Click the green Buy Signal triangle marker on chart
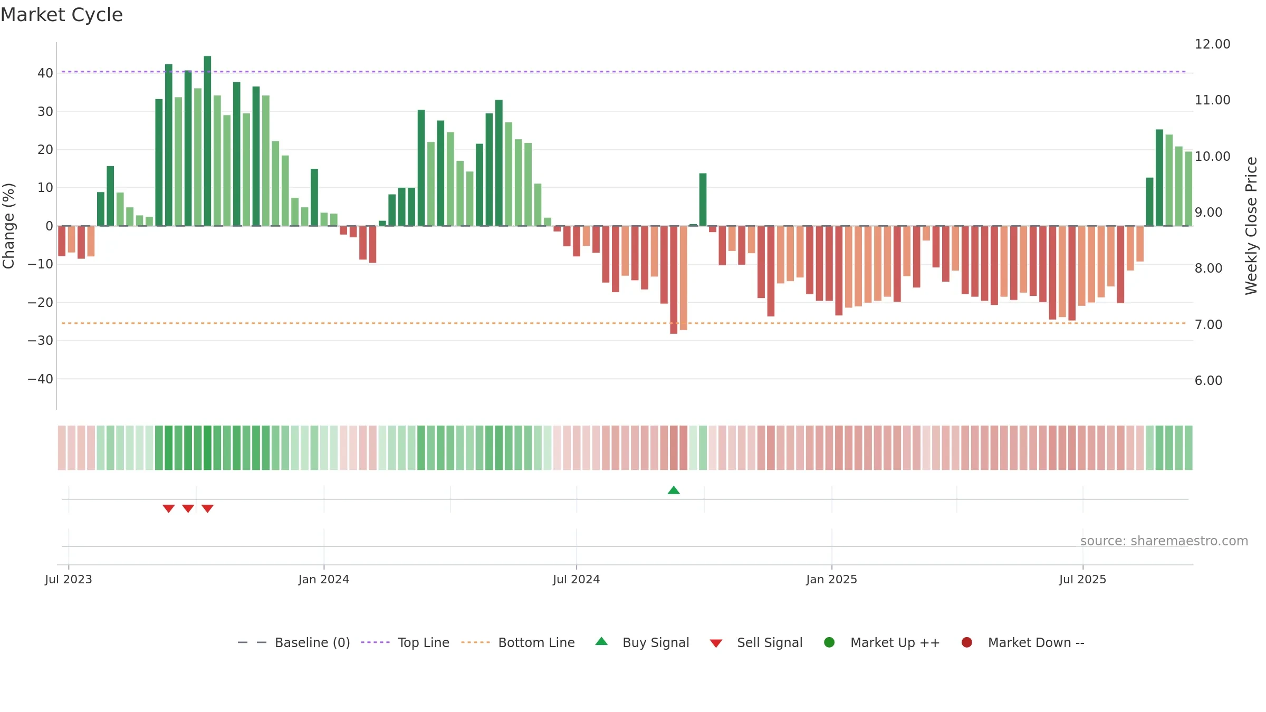Image resolution: width=1266 pixels, height=712 pixels. pos(674,490)
